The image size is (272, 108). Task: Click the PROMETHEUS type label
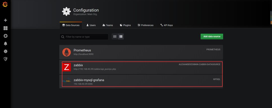coord(213,50)
